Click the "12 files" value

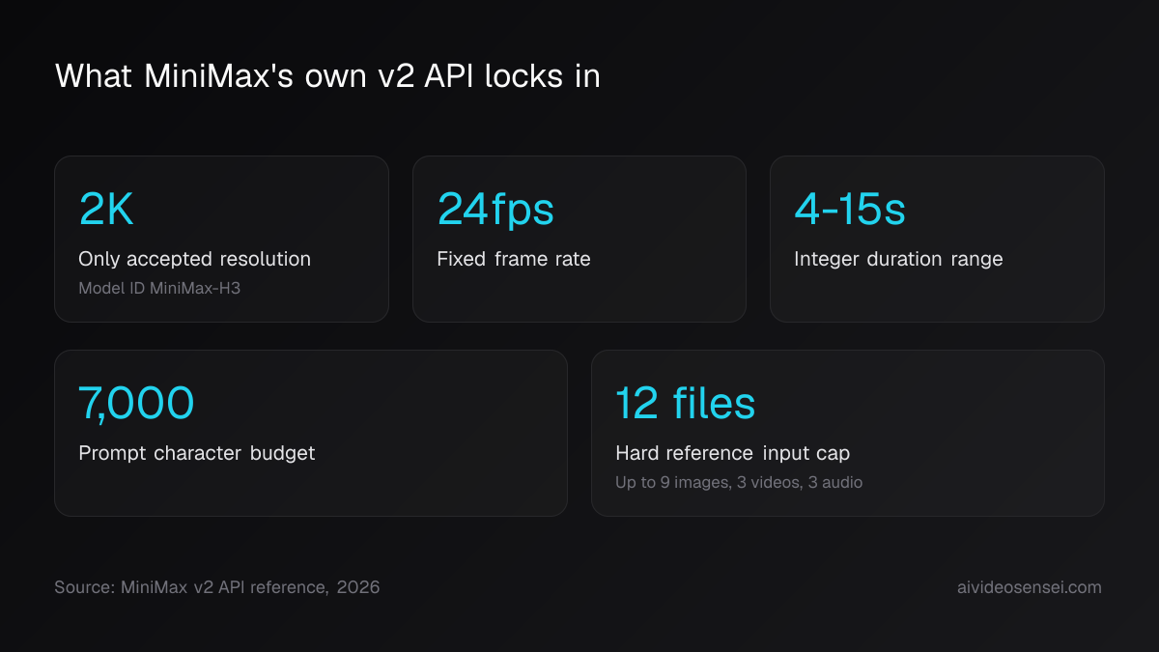pyautogui.click(x=686, y=403)
